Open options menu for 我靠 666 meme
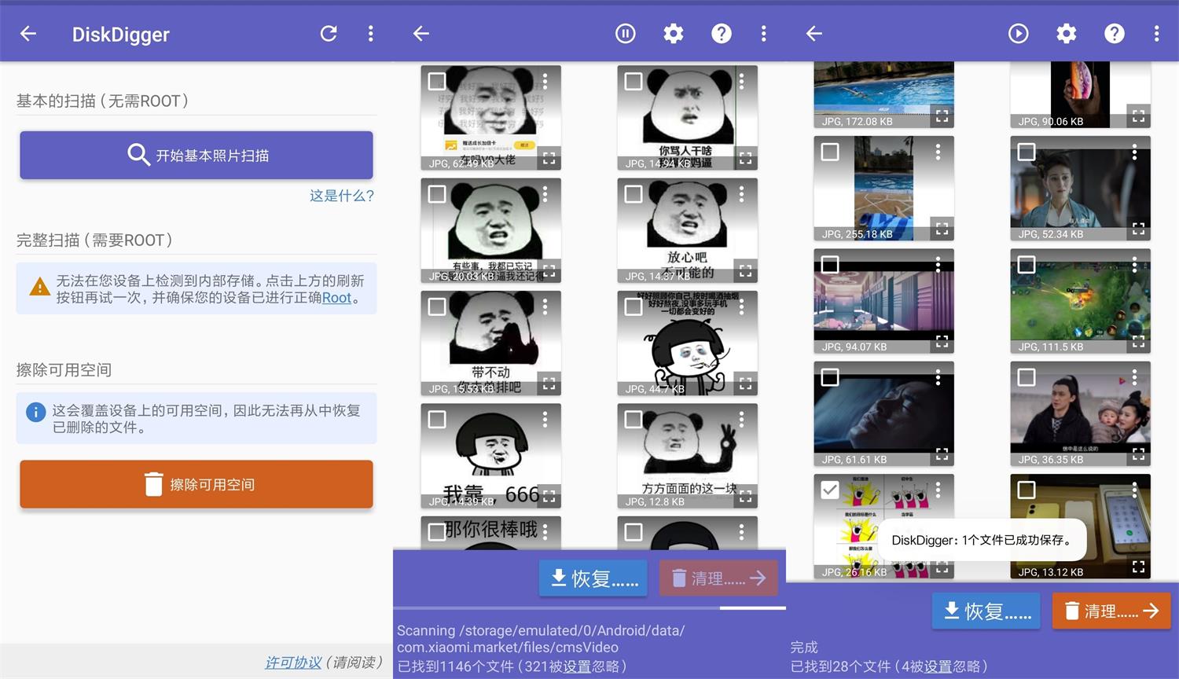1179x679 pixels. (546, 419)
